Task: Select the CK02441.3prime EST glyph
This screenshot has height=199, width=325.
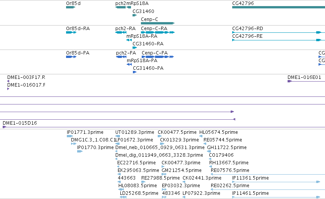Action: pos(184,182)
